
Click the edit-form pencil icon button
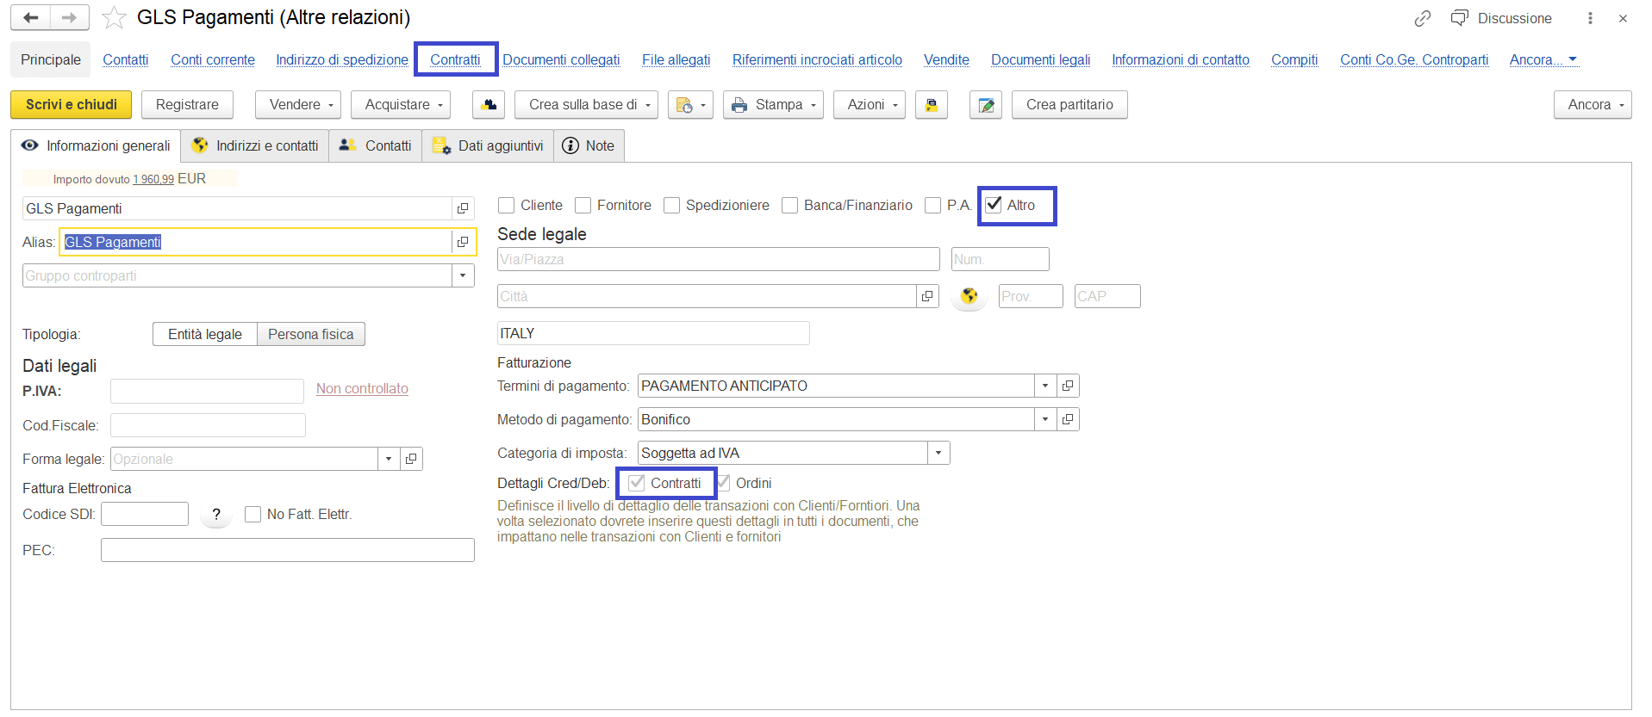tap(986, 105)
